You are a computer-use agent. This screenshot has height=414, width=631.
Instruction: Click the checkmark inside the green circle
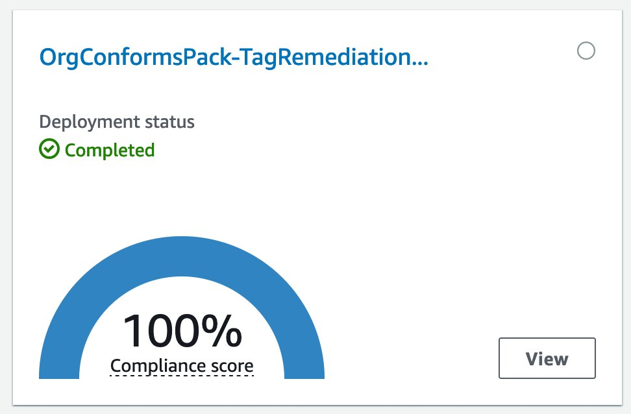click(x=49, y=150)
